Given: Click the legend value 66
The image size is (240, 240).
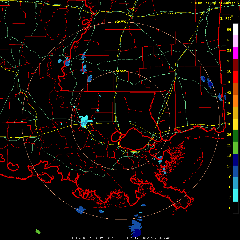Looking at the screenshot, I should [229, 30].
